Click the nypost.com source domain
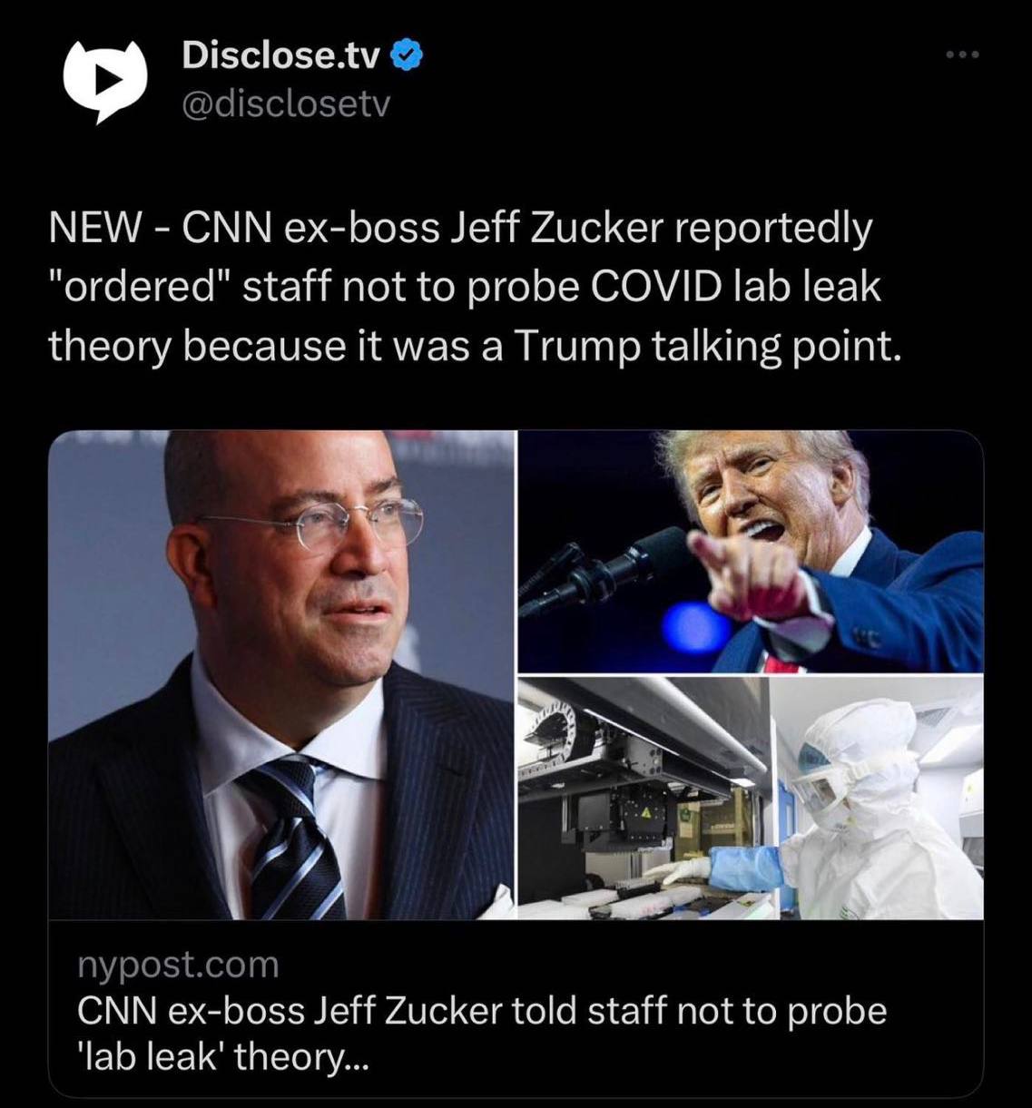The image size is (1032, 1108). pyautogui.click(x=178, y=964)
